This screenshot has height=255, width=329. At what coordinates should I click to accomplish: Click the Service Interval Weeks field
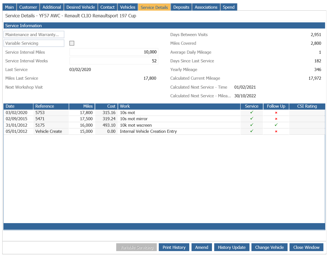(114, 61)
